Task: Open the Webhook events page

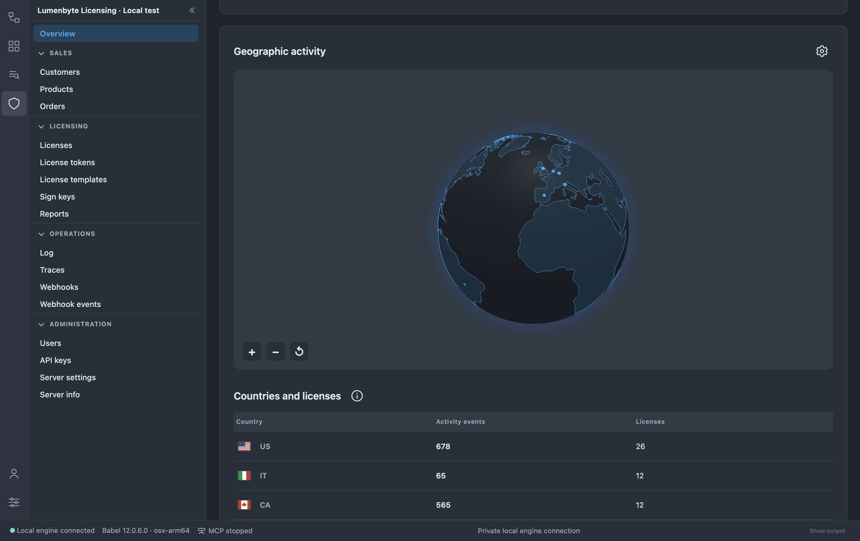Action: pyautogui.click(x=70, y=304)
